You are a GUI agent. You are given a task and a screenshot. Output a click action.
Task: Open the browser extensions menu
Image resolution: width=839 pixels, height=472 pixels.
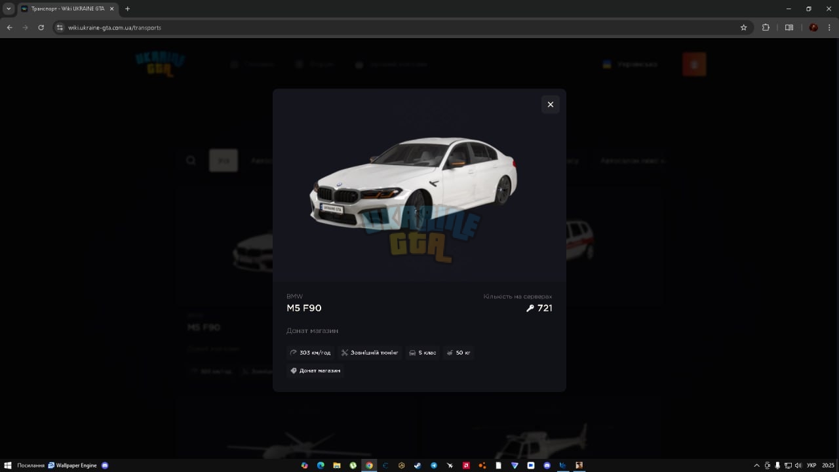tap(766, 28)
